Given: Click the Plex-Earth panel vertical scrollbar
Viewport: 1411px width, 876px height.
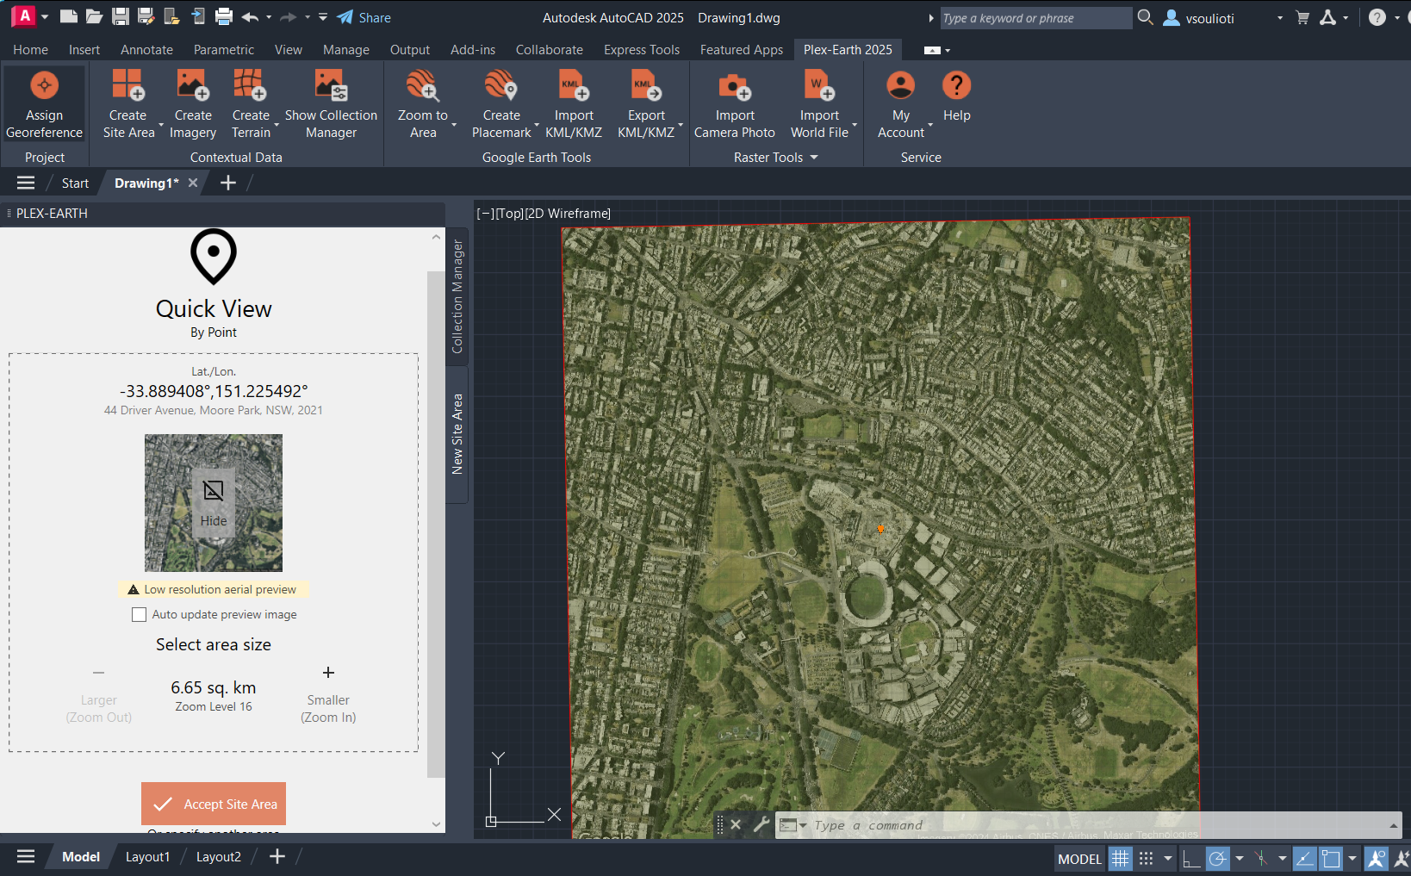Looking at the screenshot, I should tap(436, 524).
